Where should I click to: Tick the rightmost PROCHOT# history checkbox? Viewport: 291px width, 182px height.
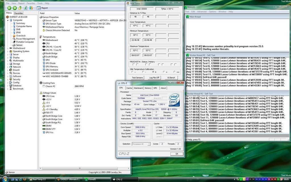tap(175, 65)
